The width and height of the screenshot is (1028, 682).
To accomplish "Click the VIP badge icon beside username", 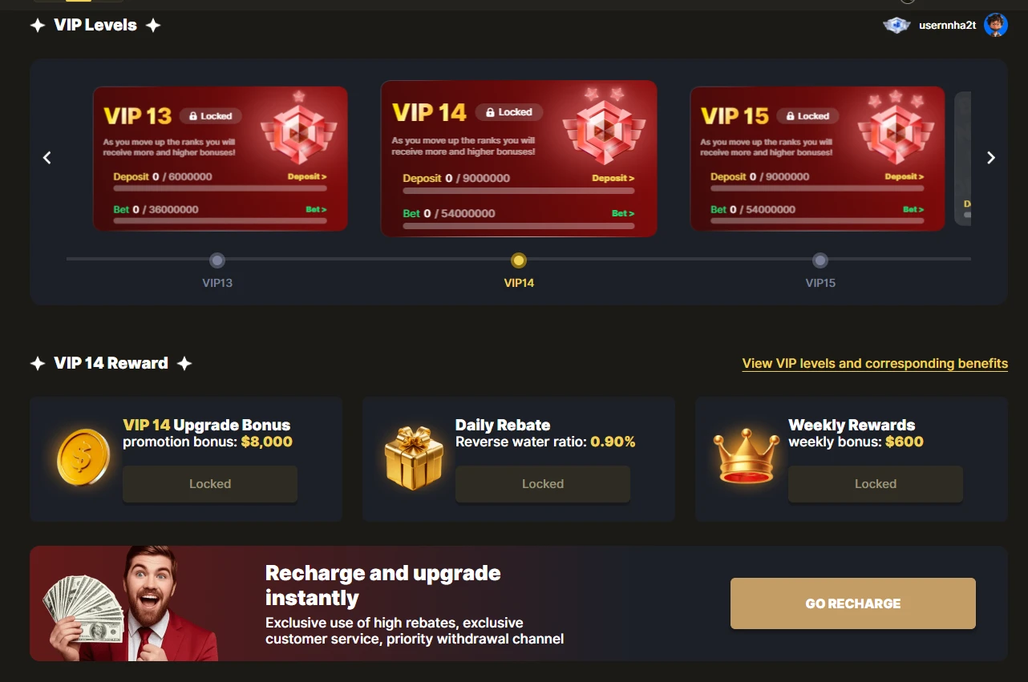I will [x=896, y=26].
